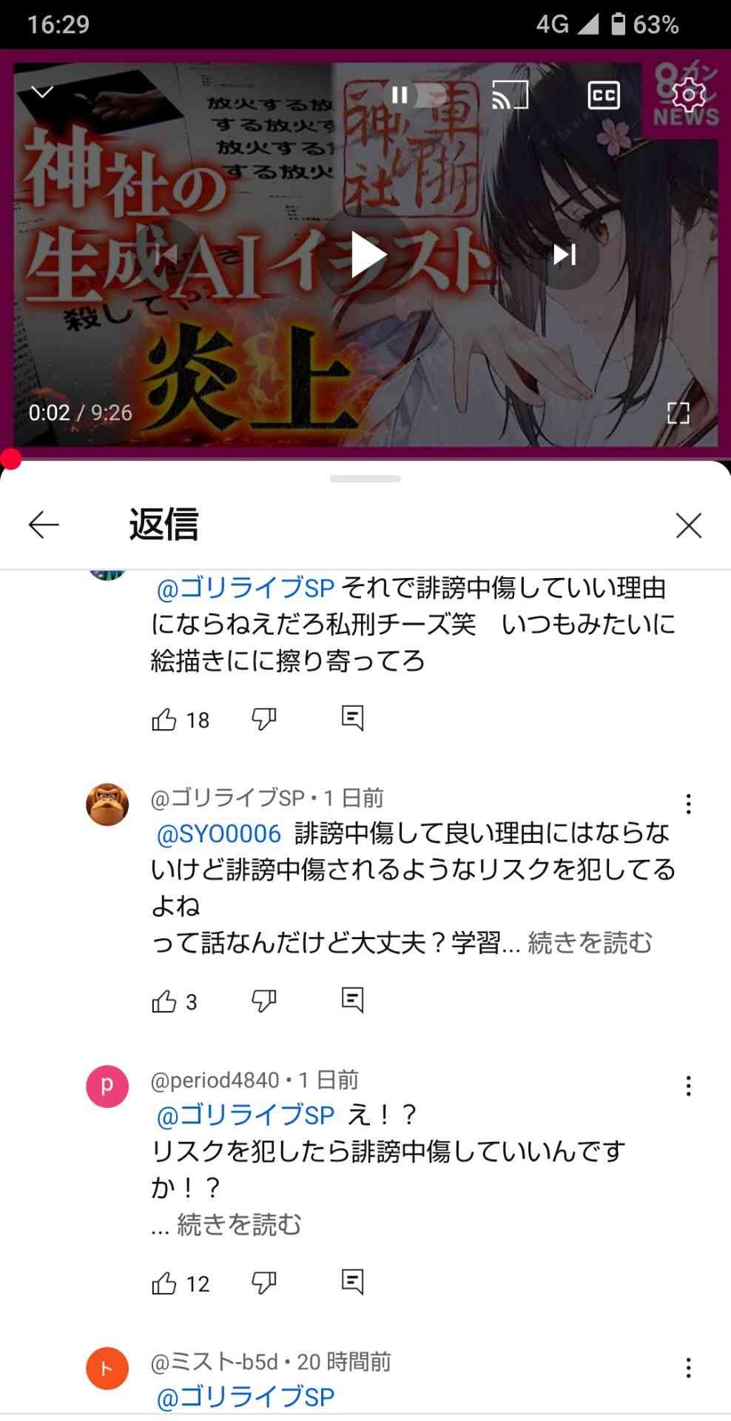The height and width of the screenshot is (1421, 731).
Task: Open options menu for @ゴリライブSP comment
Action: pyautogui.click(x=688, y=804)
